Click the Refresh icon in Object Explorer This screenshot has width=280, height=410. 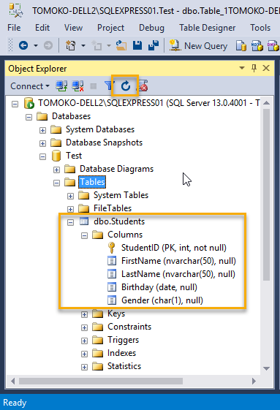(x=126, y=86)
